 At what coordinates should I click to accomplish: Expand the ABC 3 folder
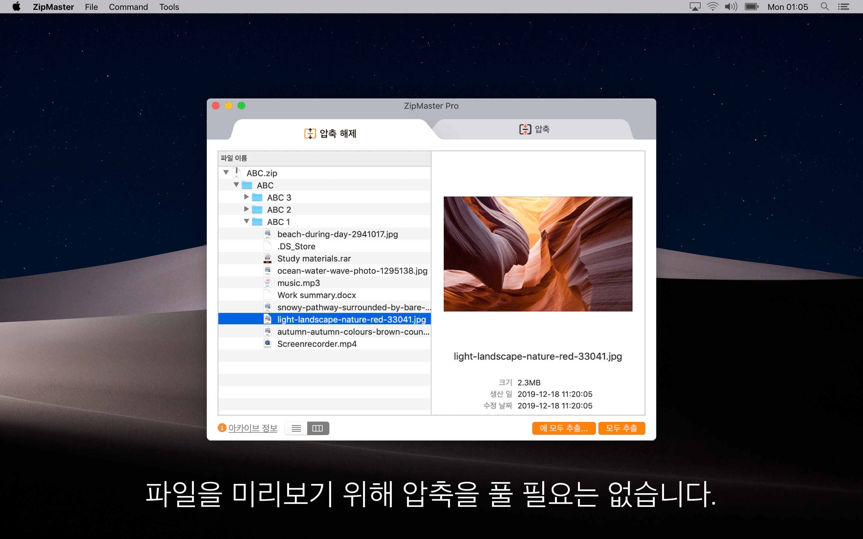coord(246,197)
